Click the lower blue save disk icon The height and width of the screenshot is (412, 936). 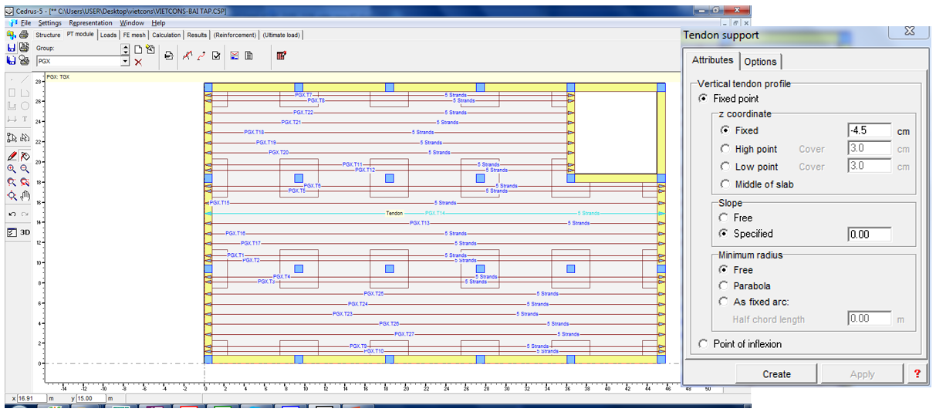(x=12, y=60)
